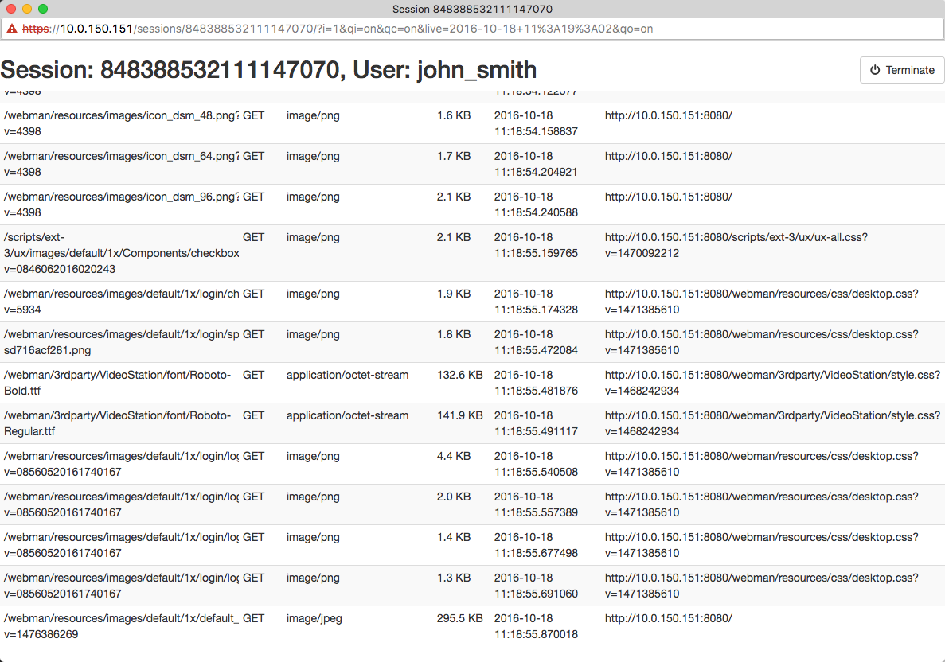This screenshot has height=662, width=945.
Task: Click the login/ch path with v=5934
Action: (x=121, y=302)
